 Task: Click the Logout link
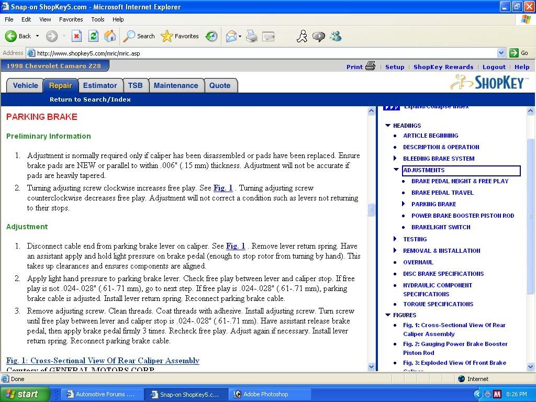point(494,67)
